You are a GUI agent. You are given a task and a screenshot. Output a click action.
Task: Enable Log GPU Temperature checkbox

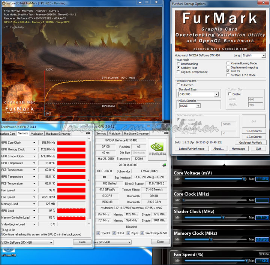178,72
